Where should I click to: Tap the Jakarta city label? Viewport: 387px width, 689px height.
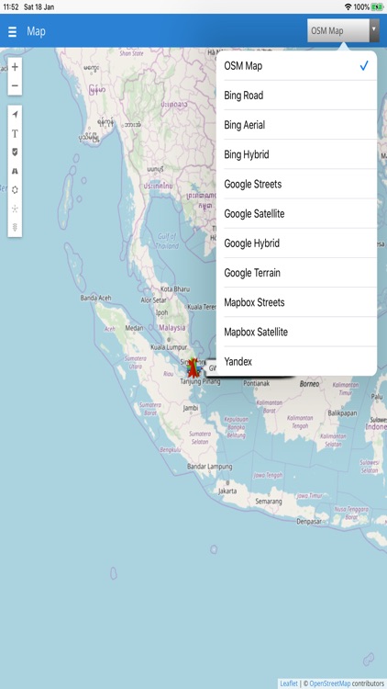coord(227,491)
